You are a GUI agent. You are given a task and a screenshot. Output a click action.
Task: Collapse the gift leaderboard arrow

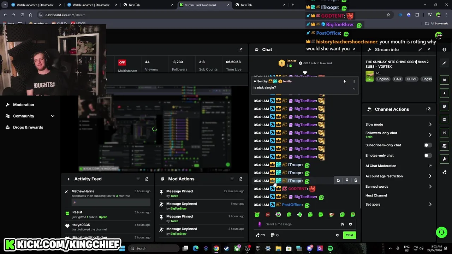point(305,73)
